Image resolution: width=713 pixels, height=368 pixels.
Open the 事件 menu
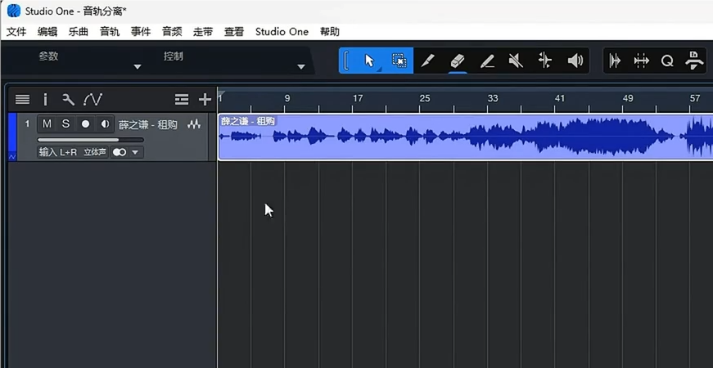141,32
